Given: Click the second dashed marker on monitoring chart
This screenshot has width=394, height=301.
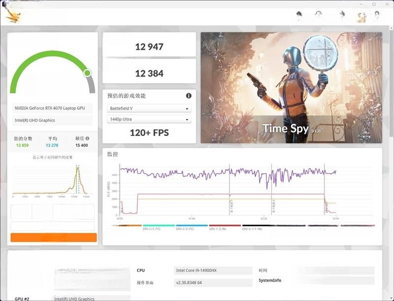Looking at the screenshot, I should point(272,190).
